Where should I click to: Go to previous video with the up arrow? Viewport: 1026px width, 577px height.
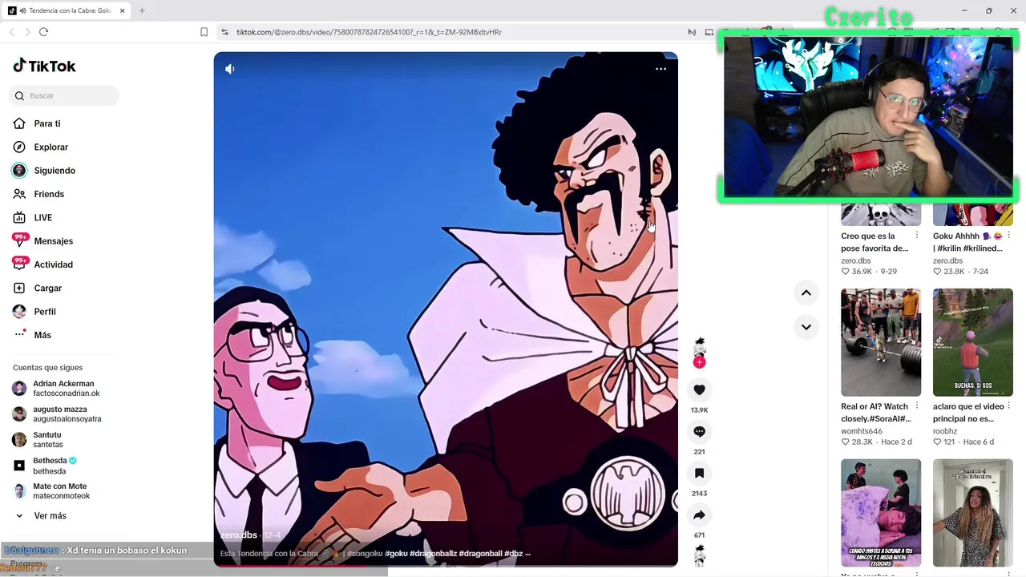(806, 293)
